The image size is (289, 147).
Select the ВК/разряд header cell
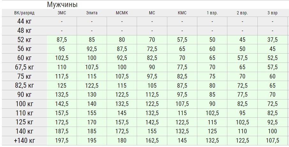24,13
